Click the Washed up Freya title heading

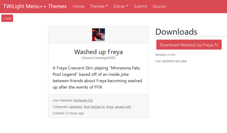coord(99,52)
